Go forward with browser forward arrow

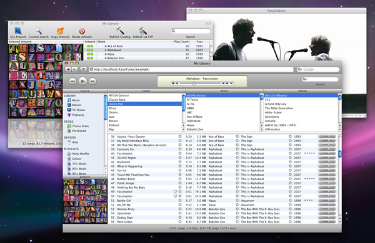(74, 69)
